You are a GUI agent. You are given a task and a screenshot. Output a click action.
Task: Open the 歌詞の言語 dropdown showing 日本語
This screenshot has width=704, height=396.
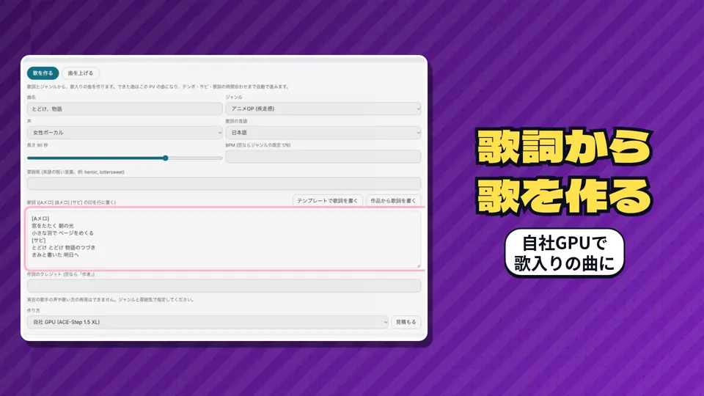[323, 133]
